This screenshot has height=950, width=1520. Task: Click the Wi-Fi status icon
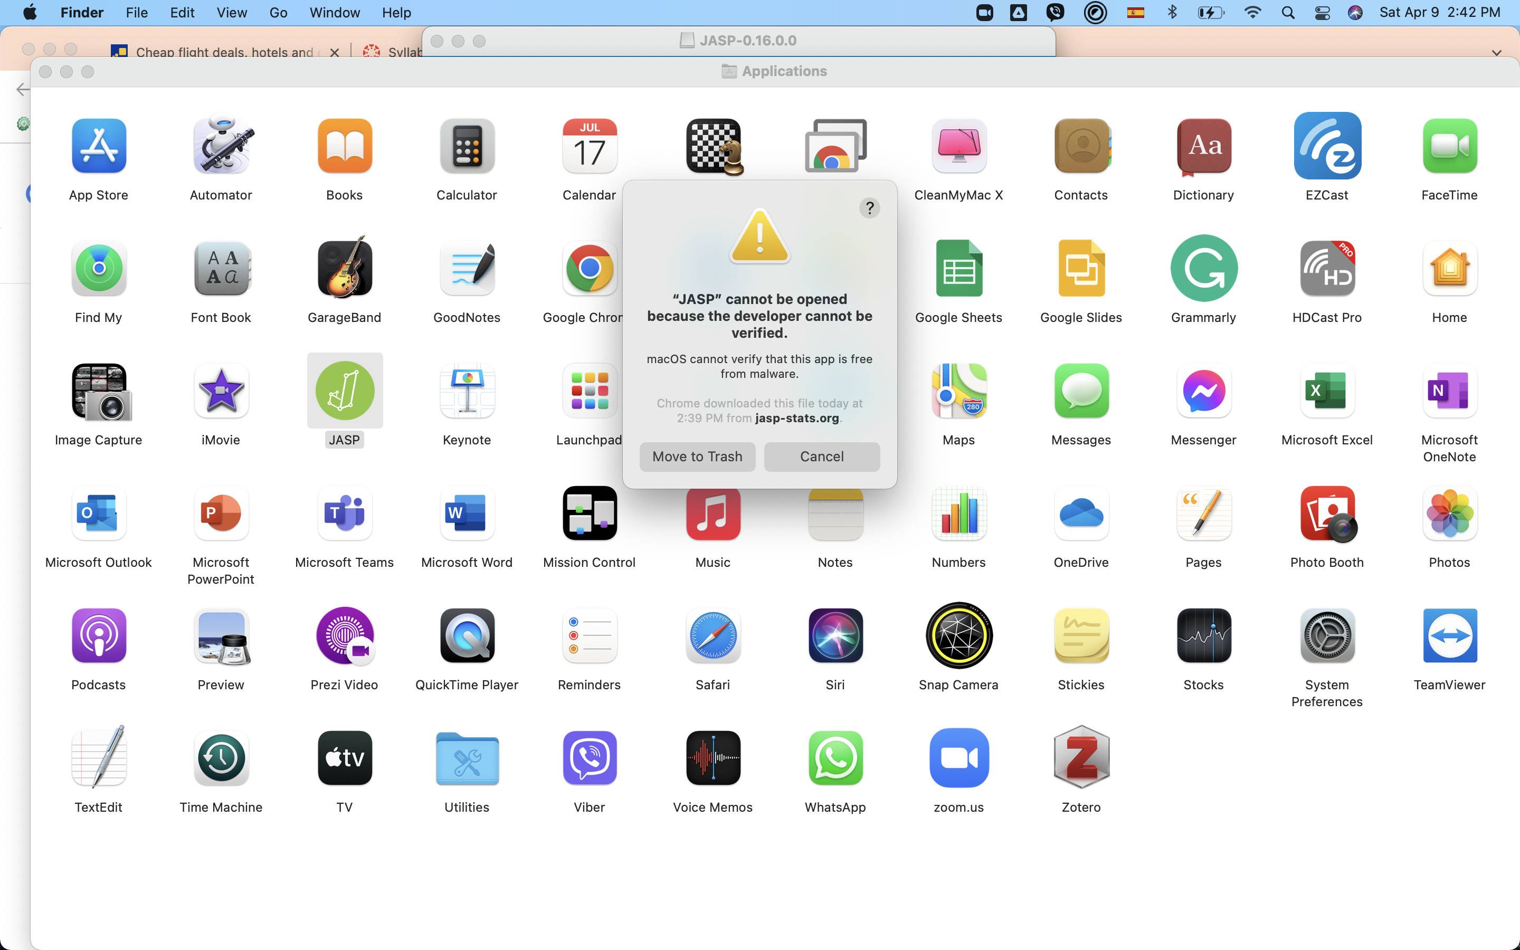[1252, 13]
